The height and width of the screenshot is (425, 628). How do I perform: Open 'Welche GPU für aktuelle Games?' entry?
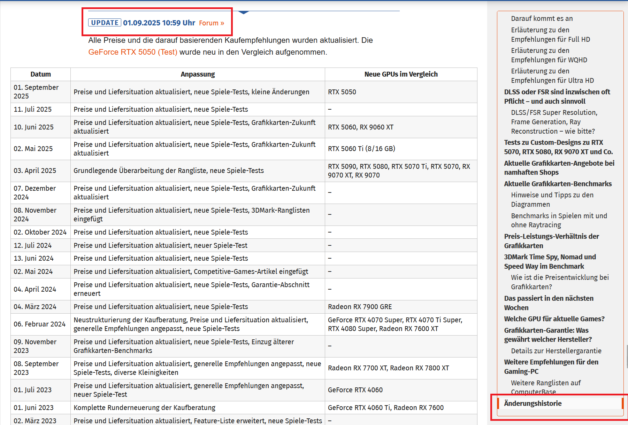point(554,319)
